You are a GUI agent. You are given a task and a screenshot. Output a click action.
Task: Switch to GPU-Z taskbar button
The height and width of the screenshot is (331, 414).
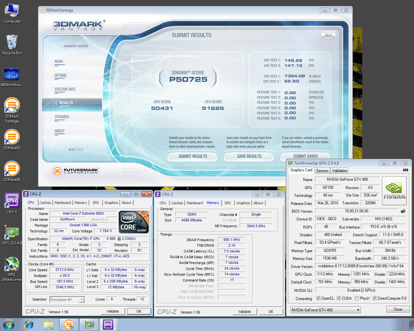pyautogui.click(x=89, y=325)
